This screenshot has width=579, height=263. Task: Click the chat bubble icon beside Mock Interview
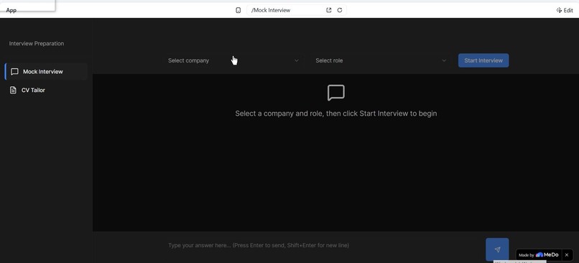tap(14, 72)
